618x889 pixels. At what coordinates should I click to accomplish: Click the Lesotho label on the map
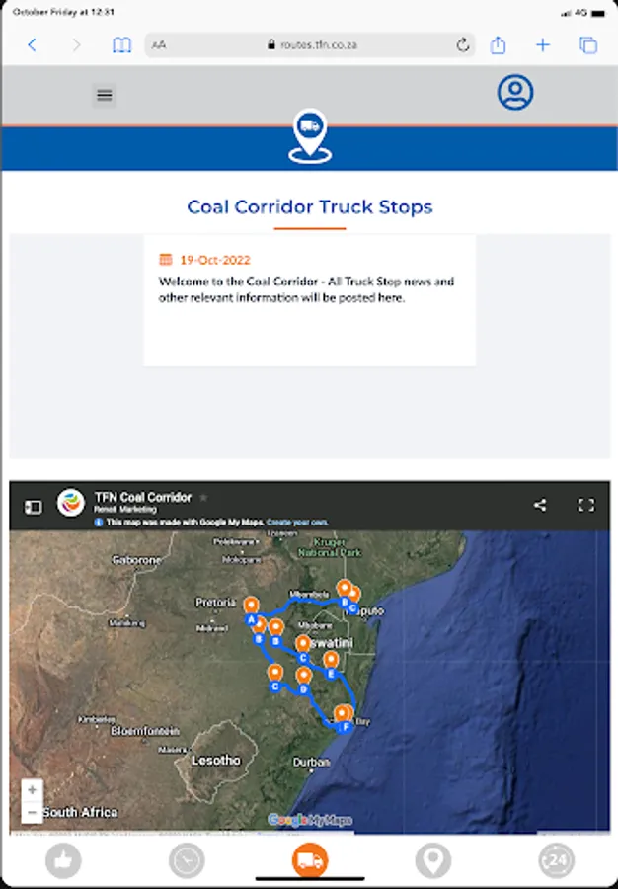tap(216, 761)
